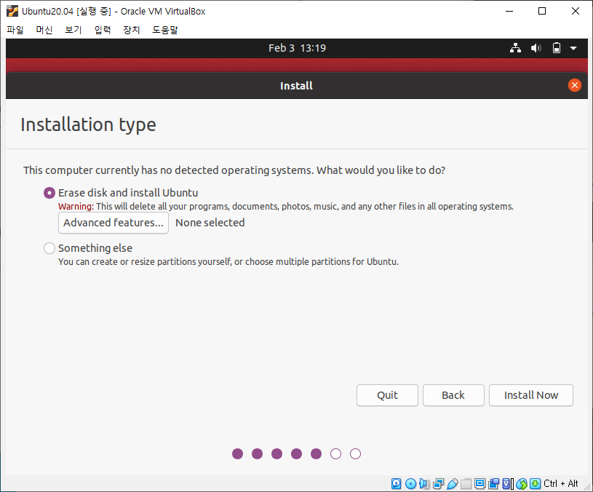Click the gray shared folders icon
The width and height of the screenshot is (593, 492).
click(x=466, y=484)
